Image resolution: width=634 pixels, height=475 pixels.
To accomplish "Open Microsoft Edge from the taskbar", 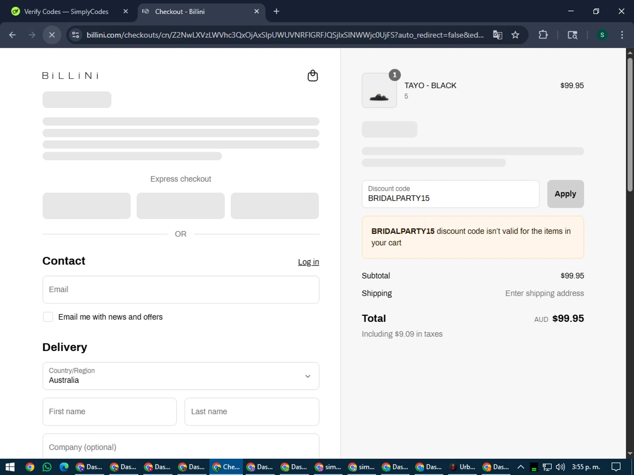I will coord(64,467).
